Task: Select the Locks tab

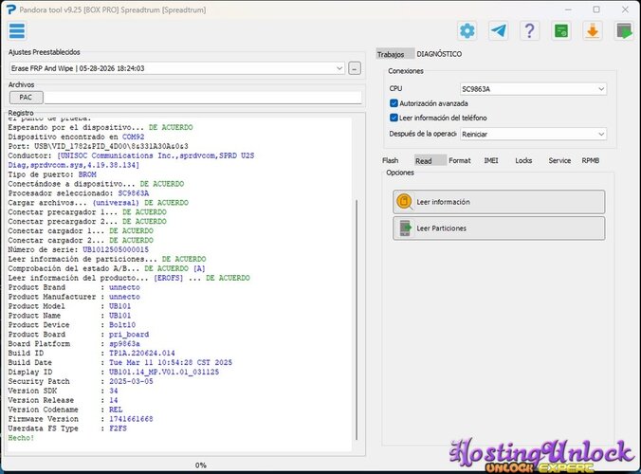Action: tap(523, 160)
